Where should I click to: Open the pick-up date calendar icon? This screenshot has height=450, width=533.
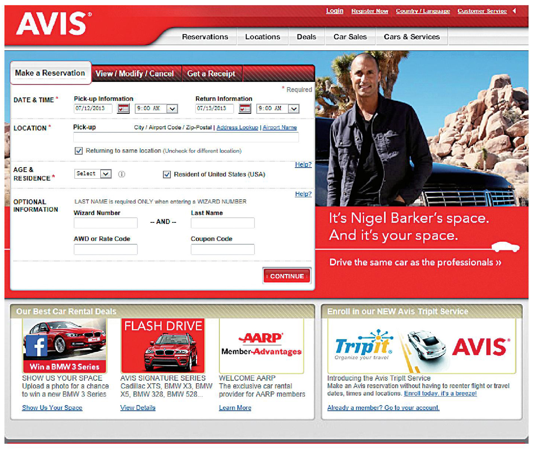[123, 108]
